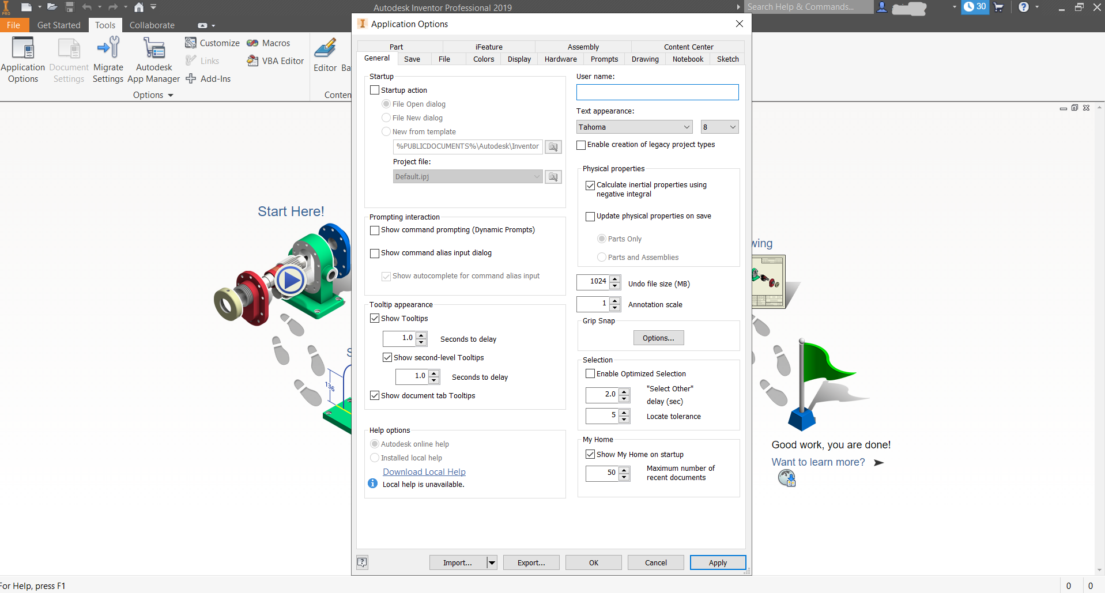Screen dimensions: 1105x593
Task: Expand the Tahoma font dropdown
Action: click(686, 127)
